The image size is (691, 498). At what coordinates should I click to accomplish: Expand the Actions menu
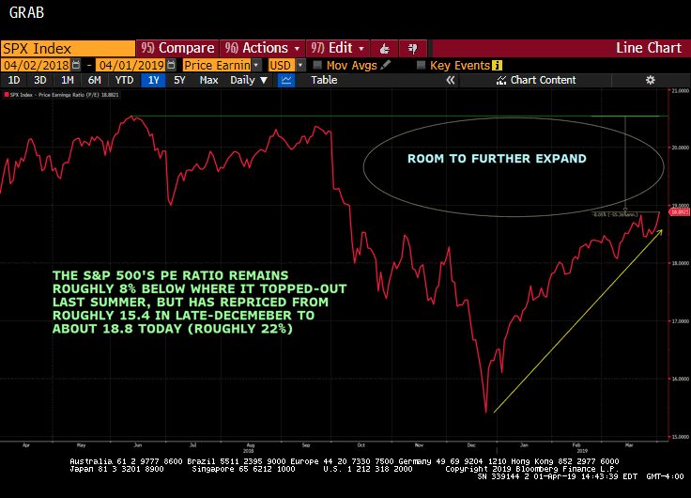point(262,48)
